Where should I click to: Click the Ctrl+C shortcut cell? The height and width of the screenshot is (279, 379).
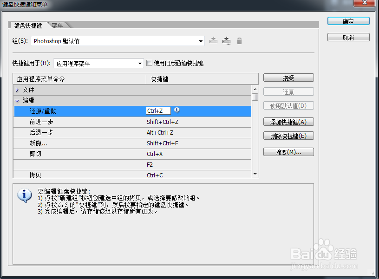[x=155, y=175]
